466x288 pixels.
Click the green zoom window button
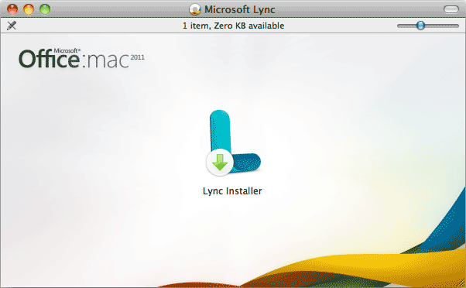click(45, 9)
